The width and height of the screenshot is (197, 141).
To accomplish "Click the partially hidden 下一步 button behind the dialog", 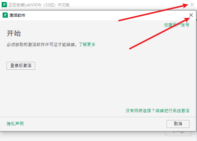I will (178, 133).
